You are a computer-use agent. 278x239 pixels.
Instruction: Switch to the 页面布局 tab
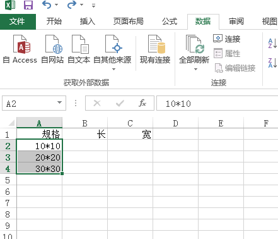point(129,21)
